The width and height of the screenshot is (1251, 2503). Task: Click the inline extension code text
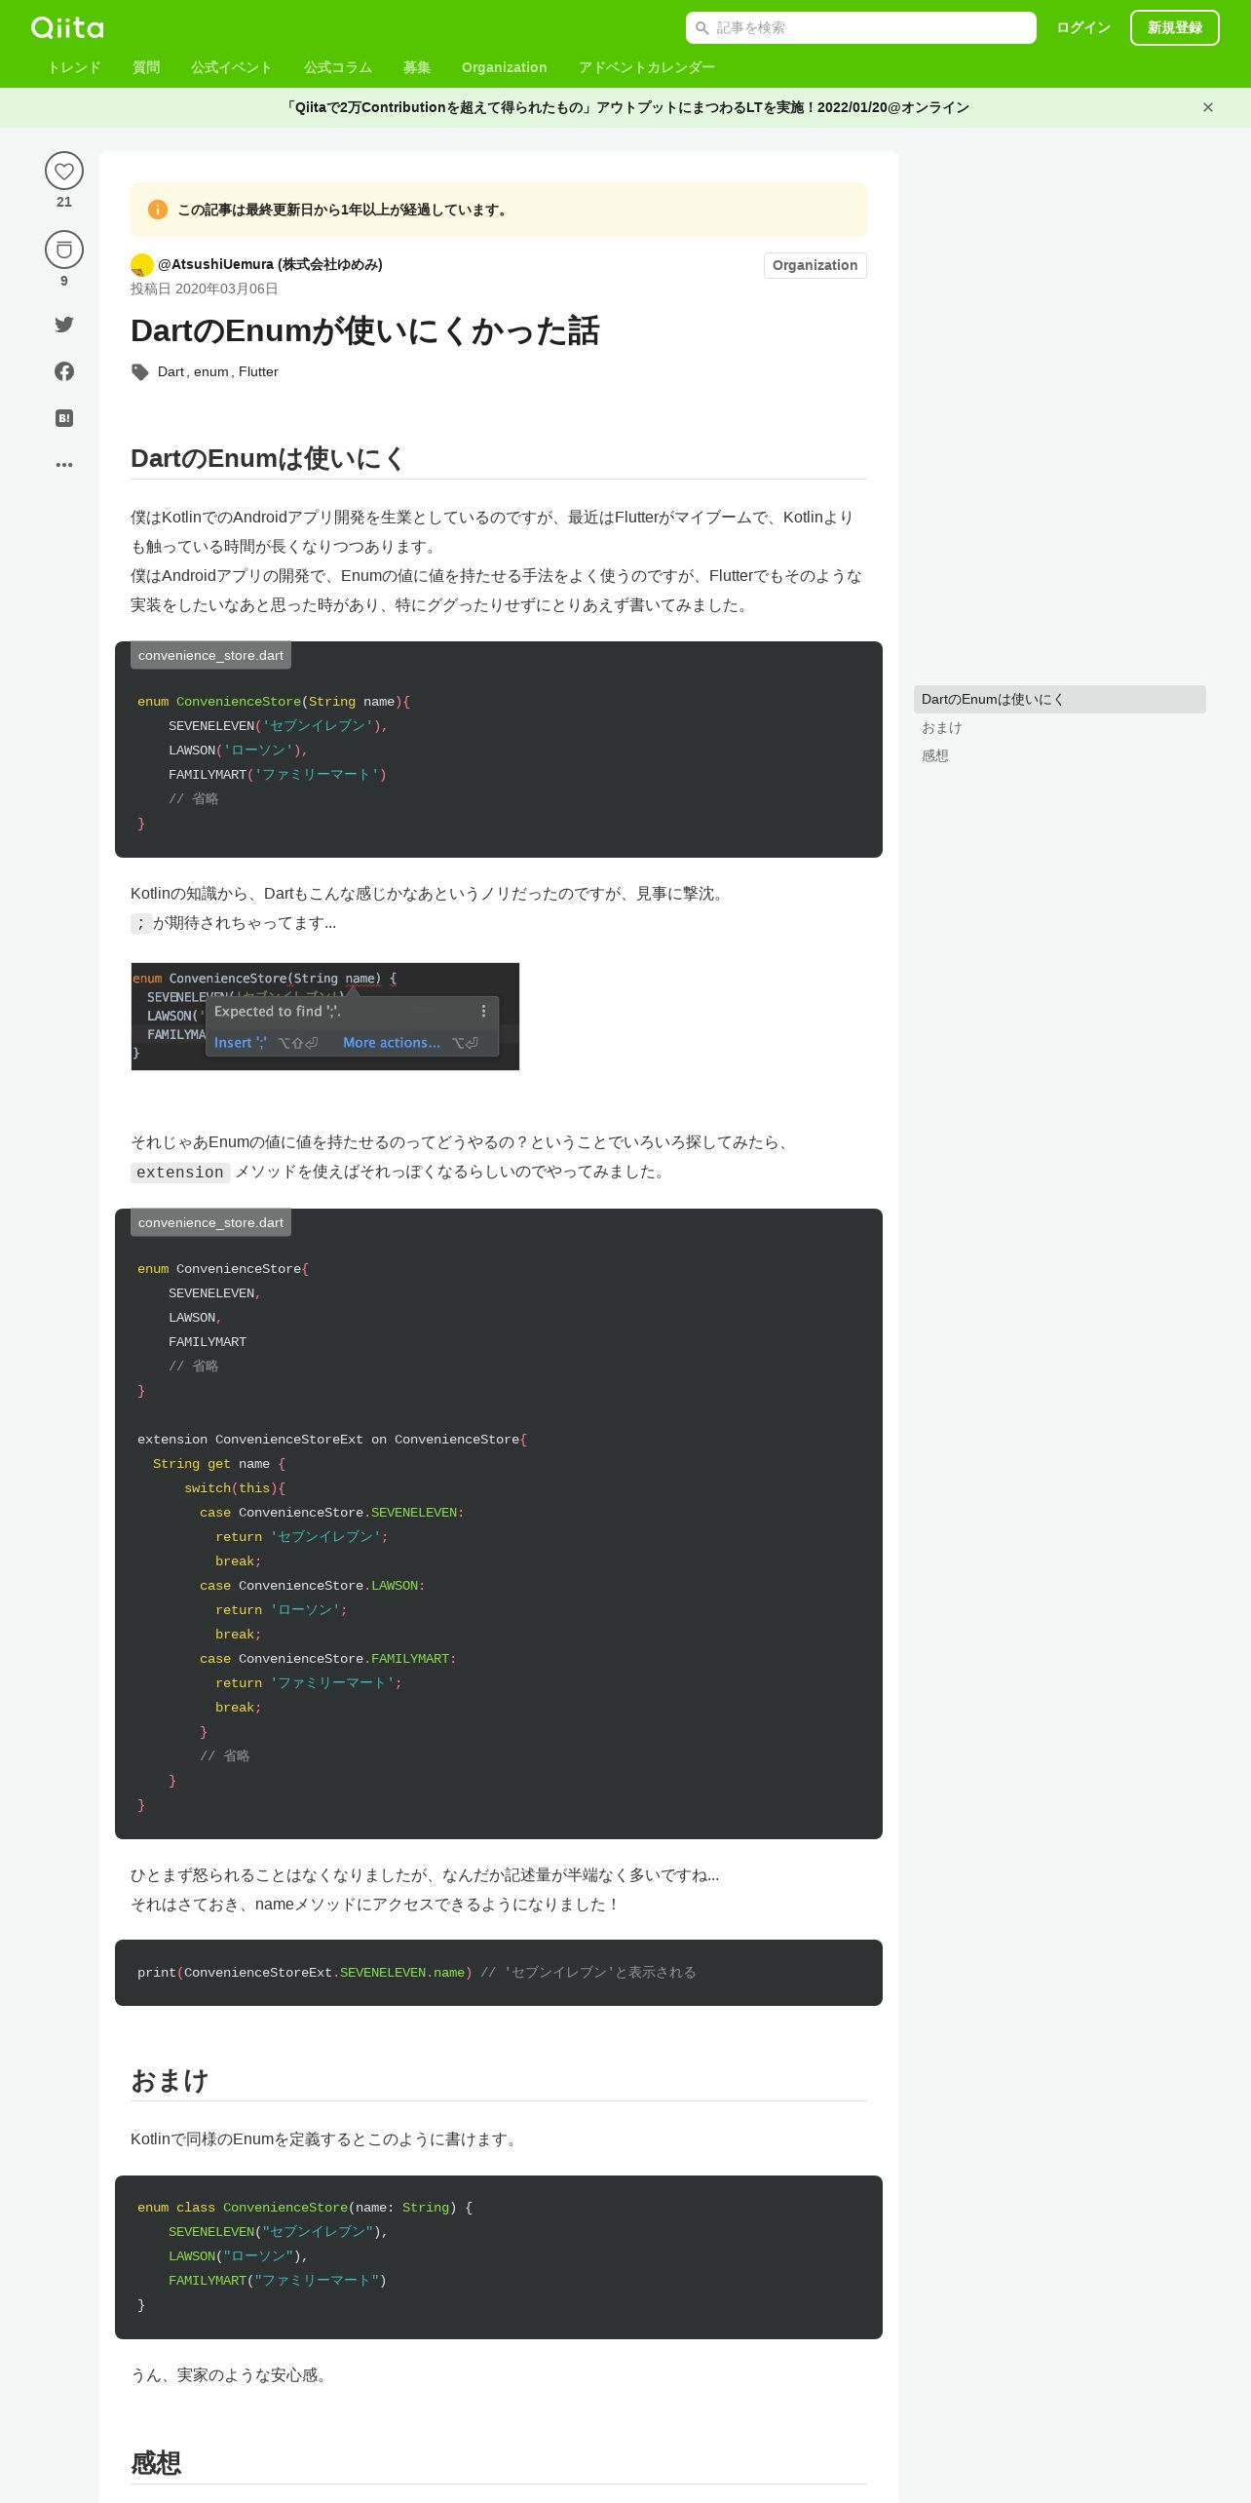pyautogui.click(x=180, y=1173)
